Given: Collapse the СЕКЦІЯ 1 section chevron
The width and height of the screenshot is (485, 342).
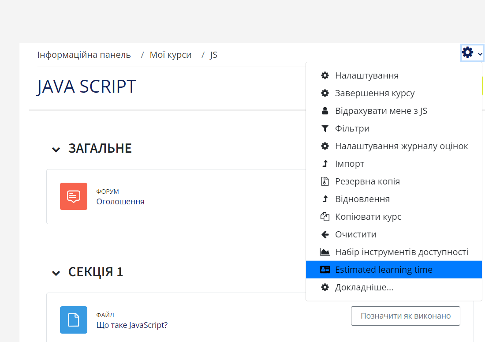Looking at the screenshot, I should point(56,273).
